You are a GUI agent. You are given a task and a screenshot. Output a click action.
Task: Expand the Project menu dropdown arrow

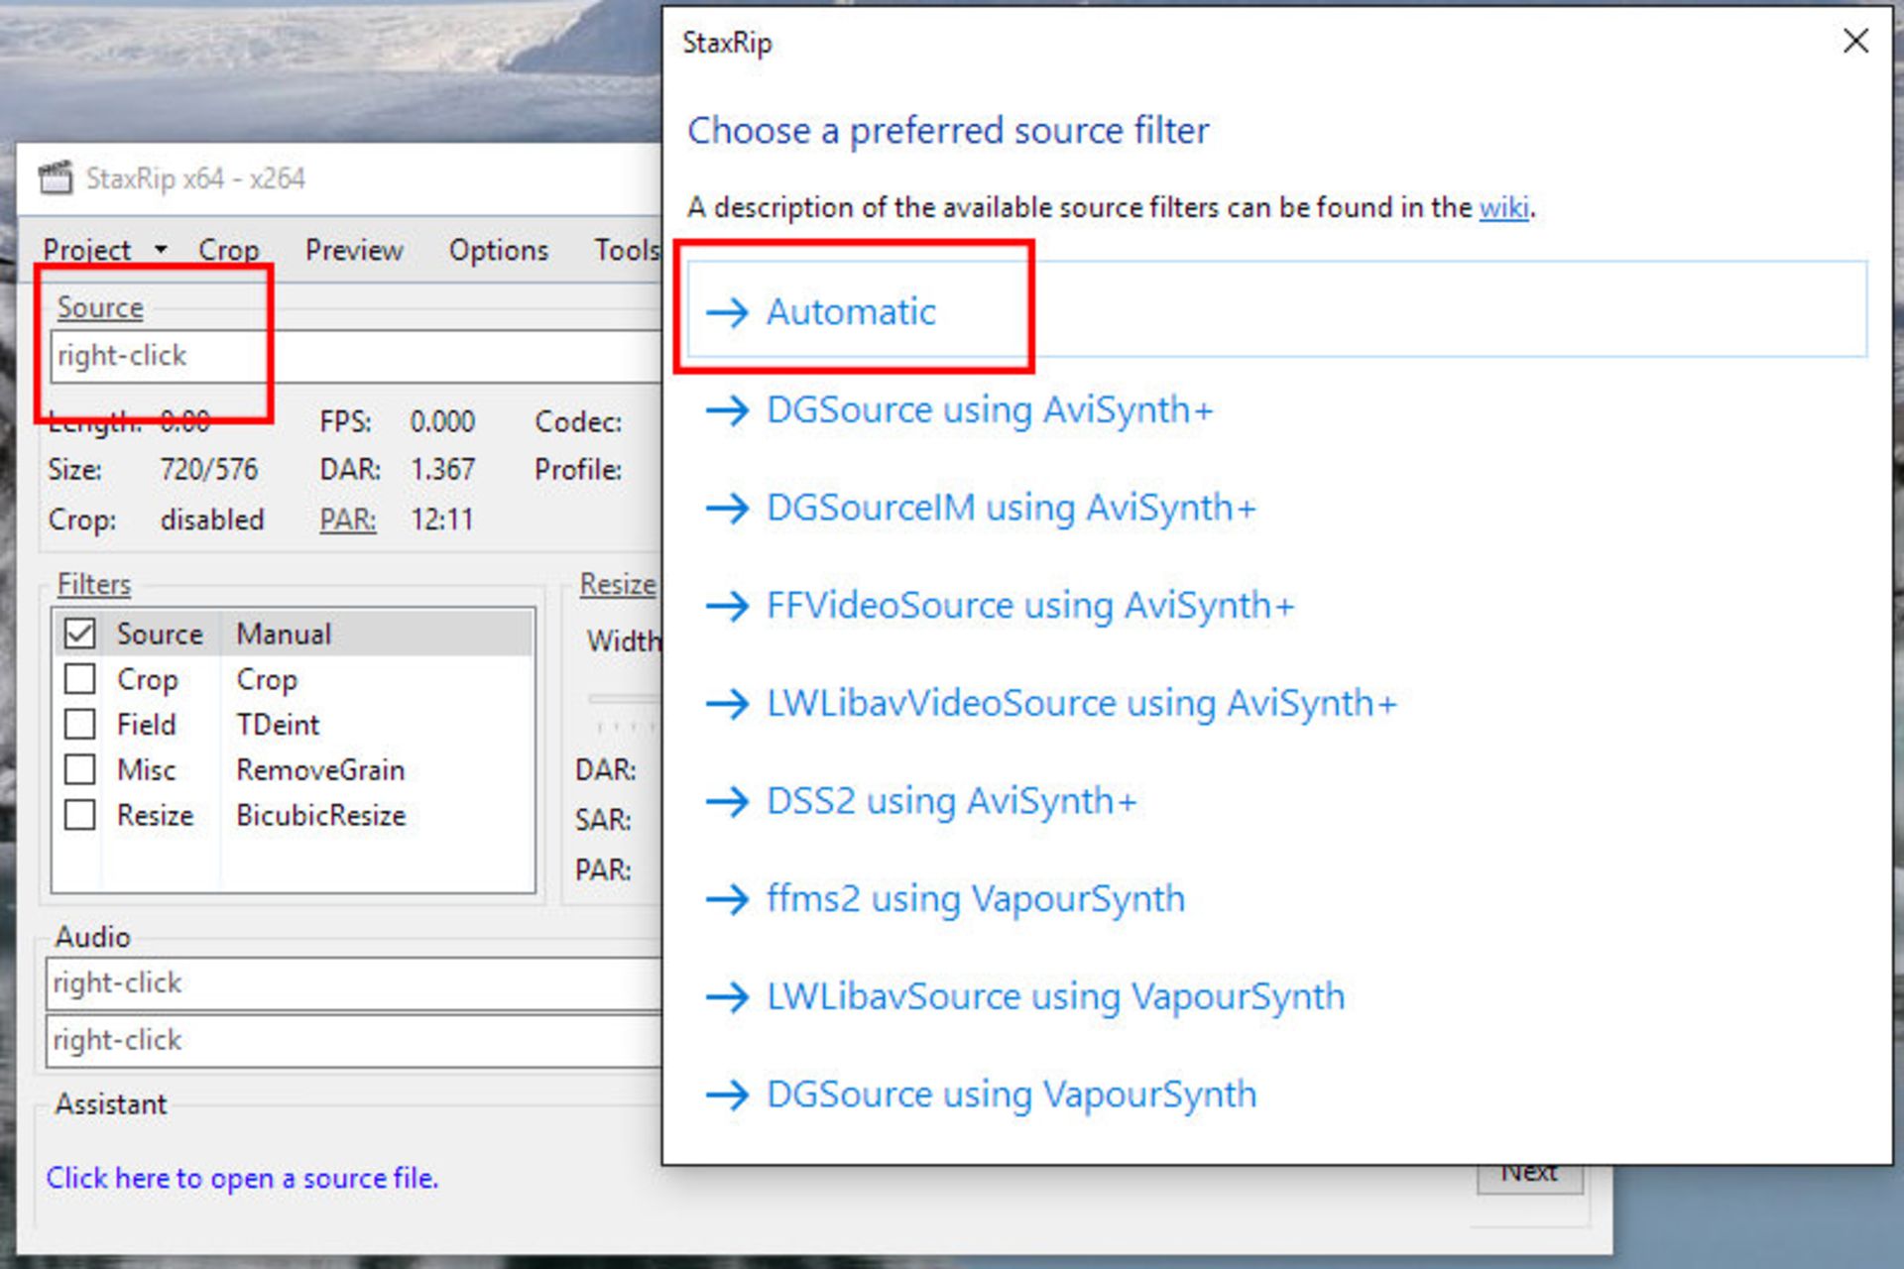coord(161,250)
